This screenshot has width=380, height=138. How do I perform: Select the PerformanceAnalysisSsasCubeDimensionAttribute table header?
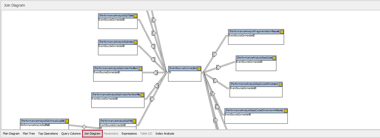pos(256,111)
